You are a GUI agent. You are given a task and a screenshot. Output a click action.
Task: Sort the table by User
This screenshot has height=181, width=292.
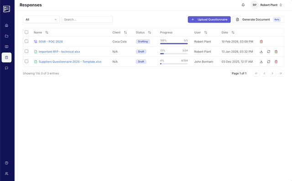click(206, 32)
